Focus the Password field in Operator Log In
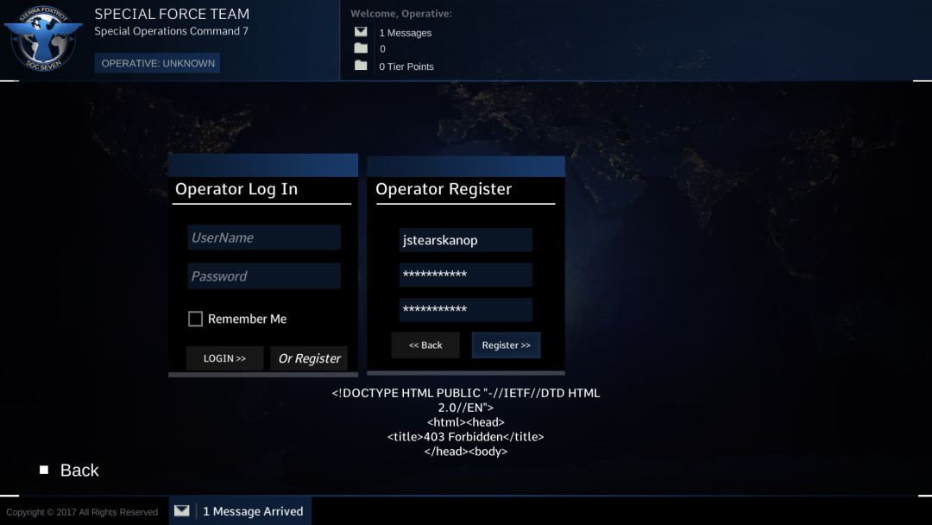Viewport: 932px width, 525px height. click(264, 275)
